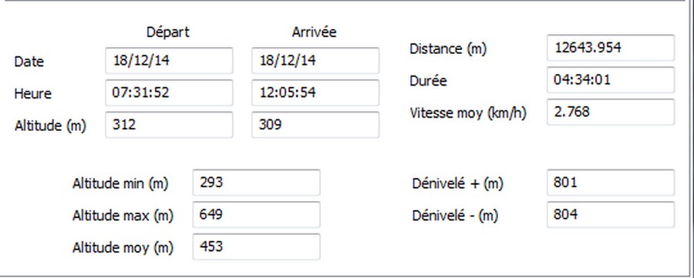Select the Altitude min (m) field
Screen dimensions: 694x278
(x=256, y=183)
